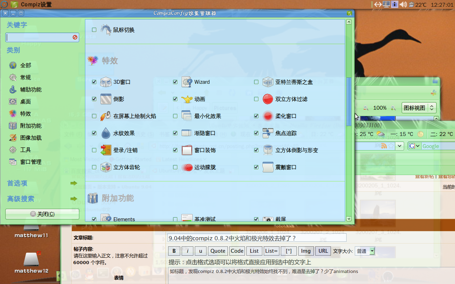
Task: Uncheck the 水纹效果 checkbox
Action: pyautogui.click(x=94, y=133)
